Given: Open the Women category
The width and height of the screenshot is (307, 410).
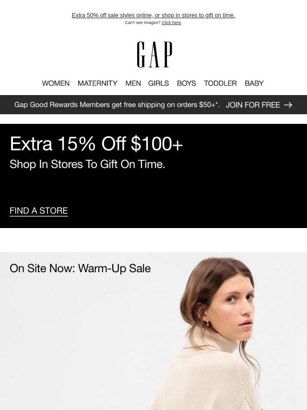Looking at the screenshot, I should 56,83.
